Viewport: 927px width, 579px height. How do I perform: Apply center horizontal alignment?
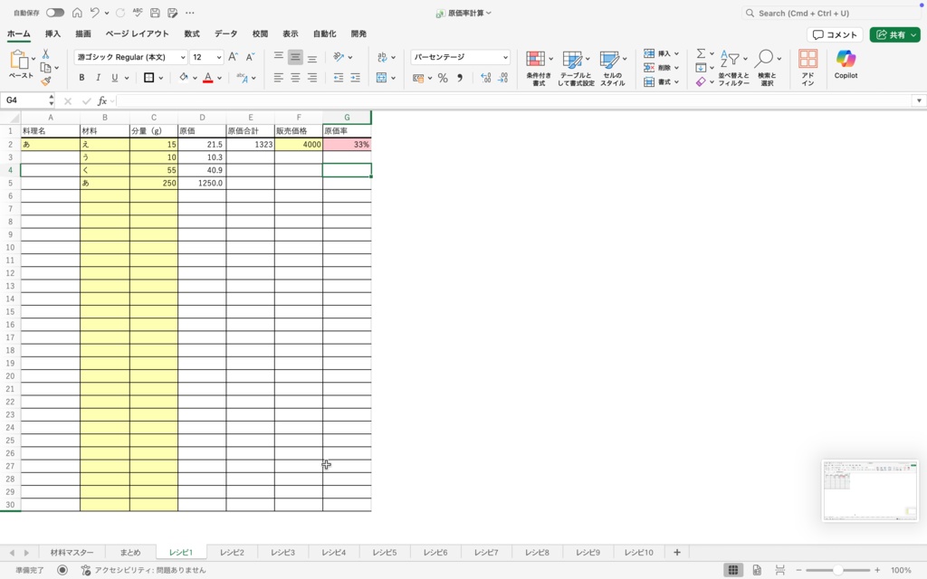295,78
